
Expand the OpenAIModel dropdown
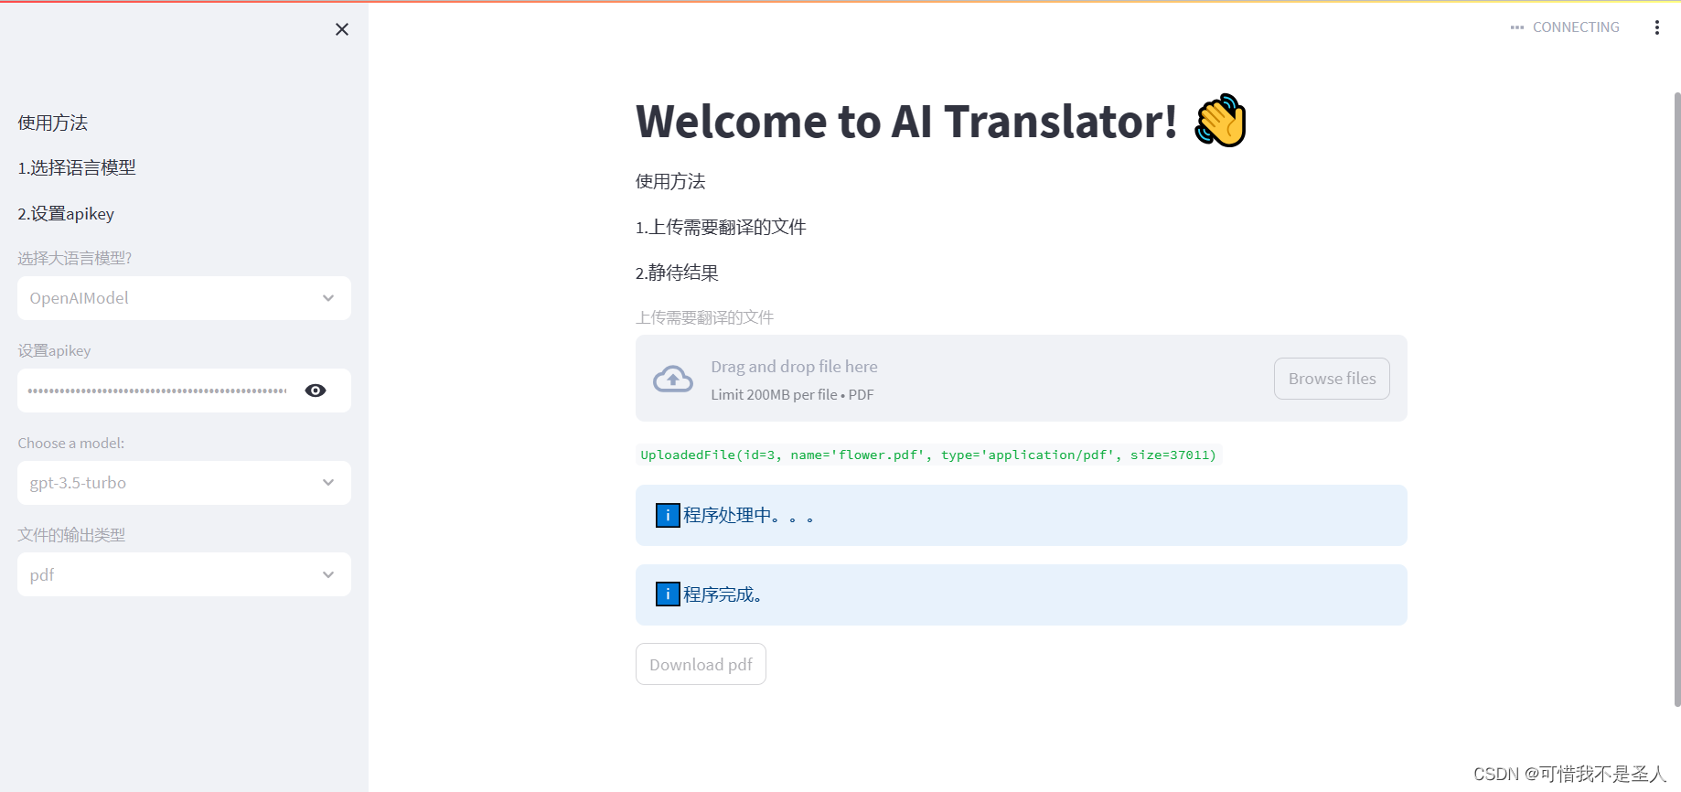tap(184, 298)
